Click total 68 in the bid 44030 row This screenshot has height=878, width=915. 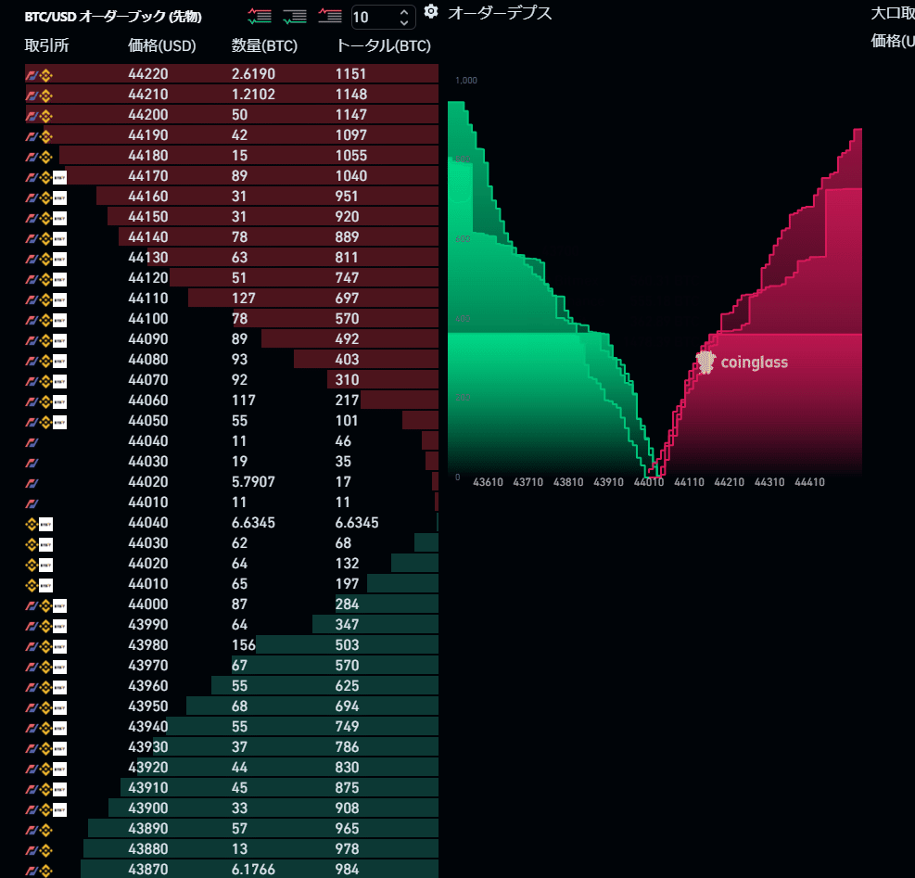tap(344, 543)
